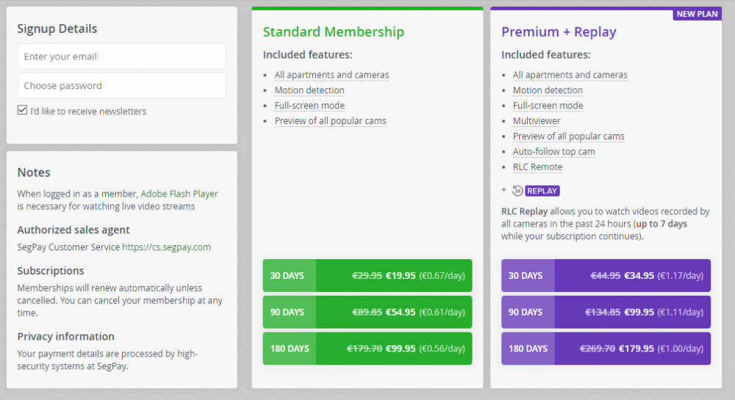
Task: Pick Premium 180 days plan for €179.95
Action: (x=606, y=349)
